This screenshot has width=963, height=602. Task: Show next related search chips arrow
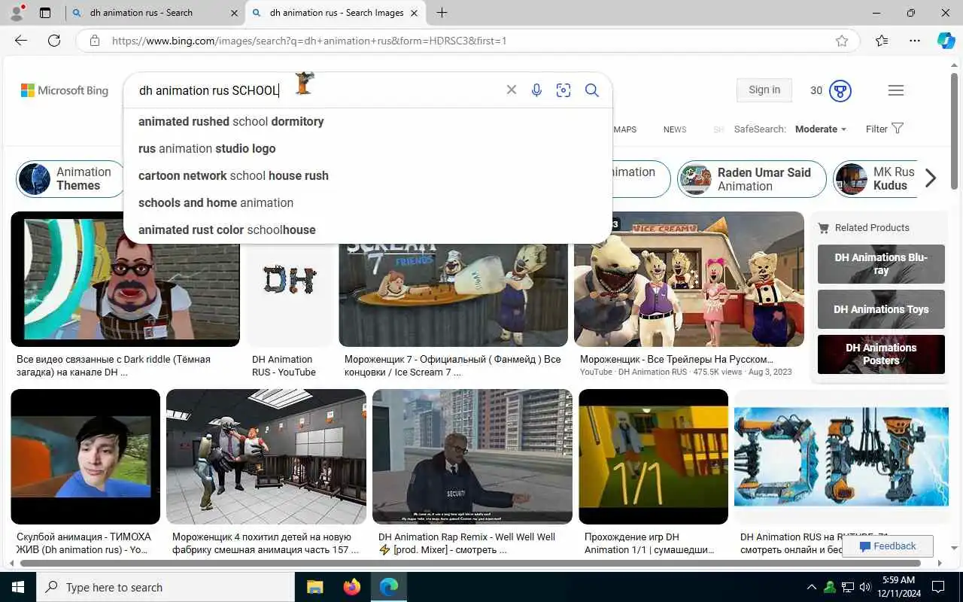931,178
